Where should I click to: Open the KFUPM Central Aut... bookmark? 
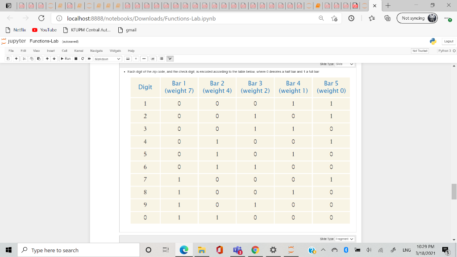tap(87, 30)
